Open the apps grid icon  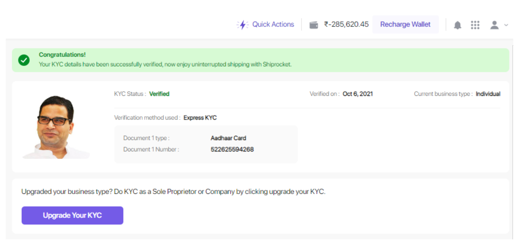click(475, 25)
